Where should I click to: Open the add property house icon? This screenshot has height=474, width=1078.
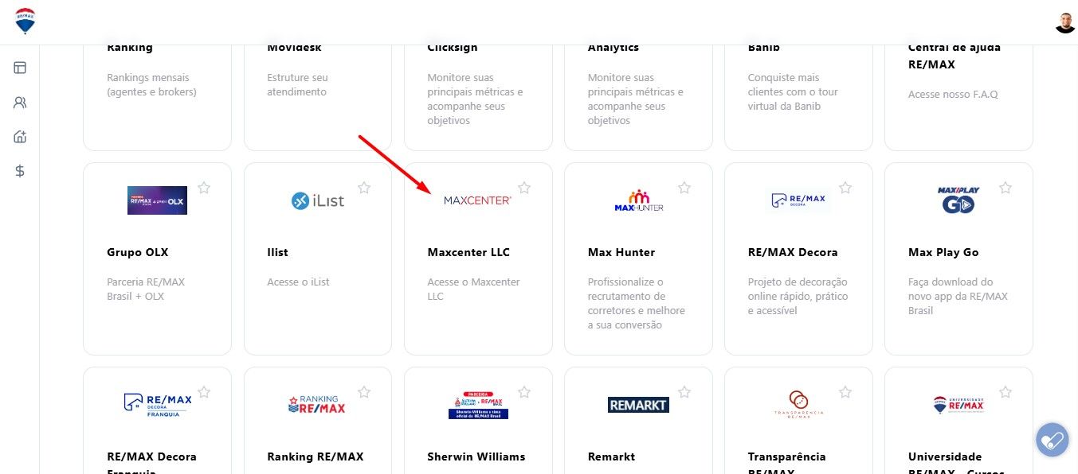[x=20, y=137]
